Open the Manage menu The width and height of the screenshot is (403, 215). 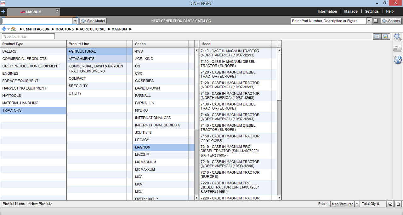(351, 11)
